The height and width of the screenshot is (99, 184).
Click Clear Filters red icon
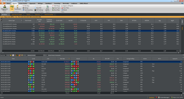pos(62,8)
